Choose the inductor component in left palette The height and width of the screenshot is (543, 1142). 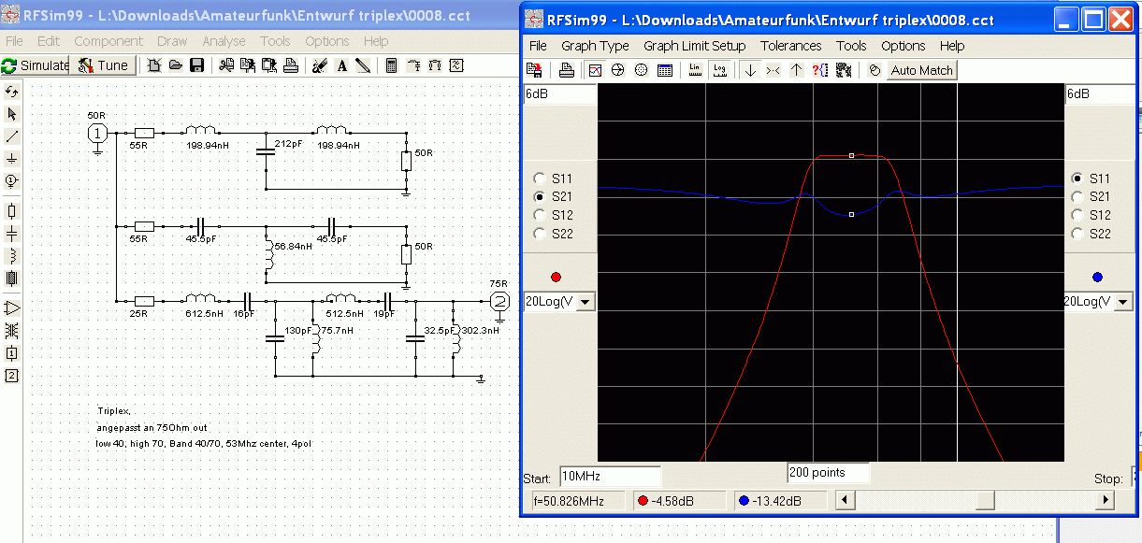point(12,256)
